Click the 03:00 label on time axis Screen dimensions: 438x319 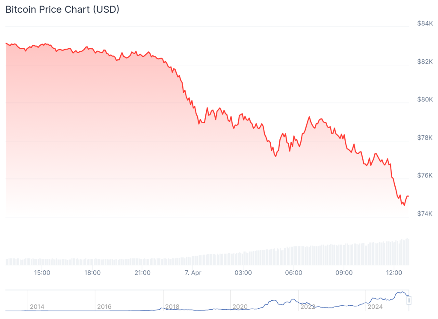[243, 272]
